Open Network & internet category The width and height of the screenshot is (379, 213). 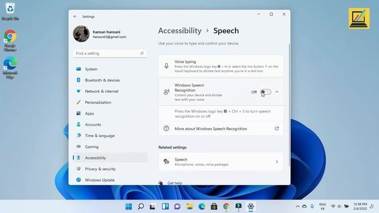(x=110, y=91)
